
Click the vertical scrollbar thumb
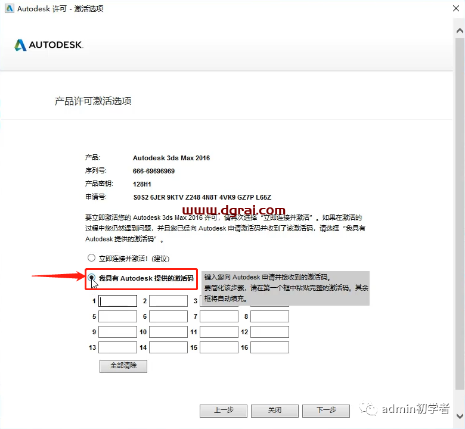(x=460, y=213)
